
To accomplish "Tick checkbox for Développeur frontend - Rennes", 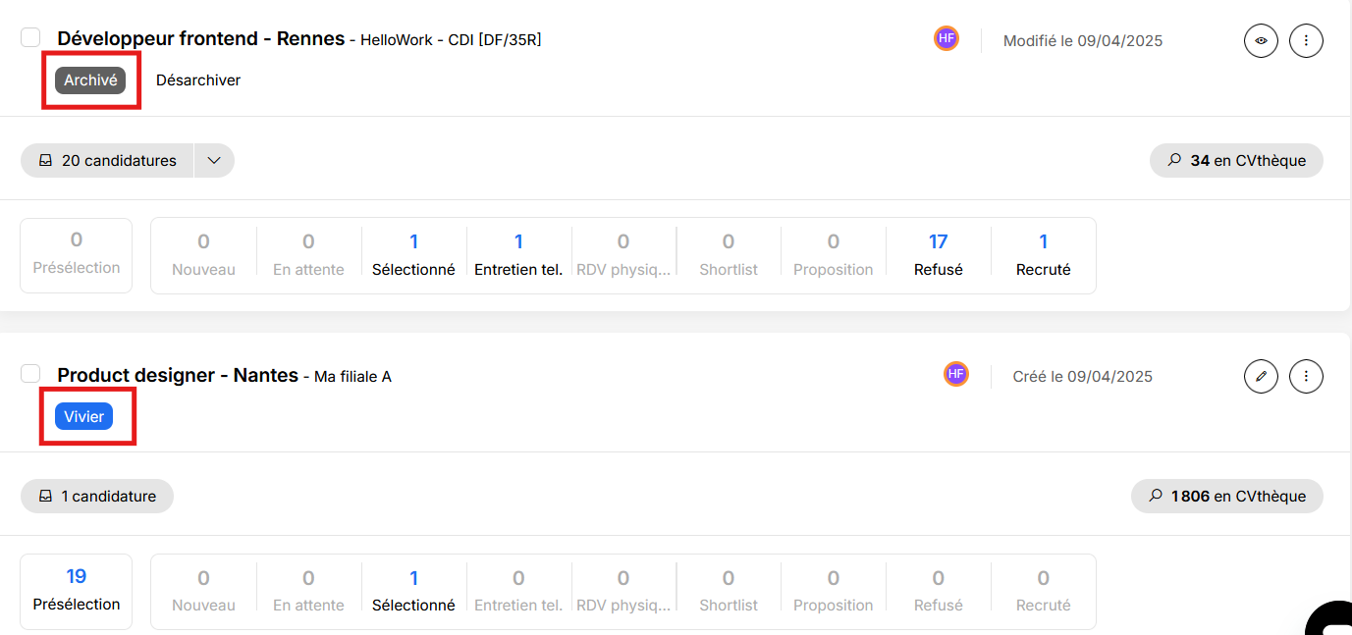I will 30,37.
